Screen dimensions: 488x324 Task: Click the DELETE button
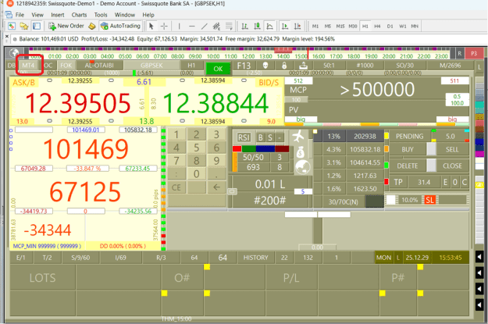coord(407,166)
